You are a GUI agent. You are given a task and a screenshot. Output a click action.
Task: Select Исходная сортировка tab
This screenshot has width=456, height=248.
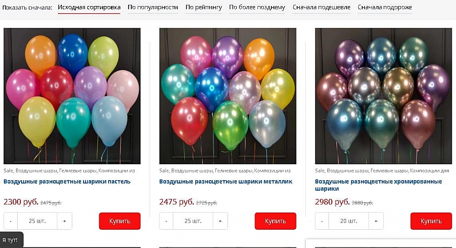(89, 7)
